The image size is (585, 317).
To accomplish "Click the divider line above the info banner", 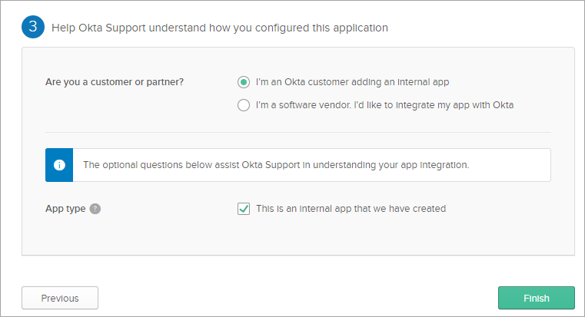I will coord(298,133).
